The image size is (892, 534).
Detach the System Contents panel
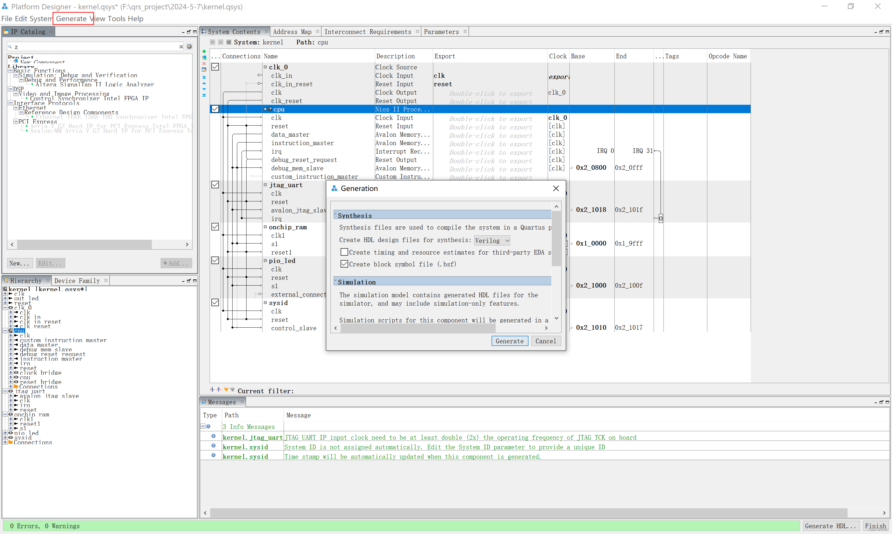pyautogui.click(x=881, y=32)
